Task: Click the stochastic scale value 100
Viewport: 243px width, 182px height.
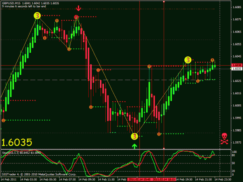Action: point(234,152)
